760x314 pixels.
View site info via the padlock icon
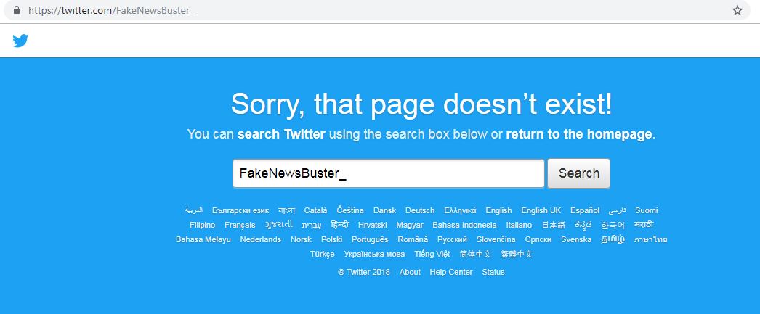point(17,10)
